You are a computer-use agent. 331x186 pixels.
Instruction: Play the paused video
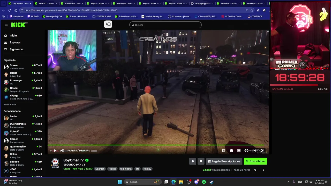pyautogui.click(x=55, y=151)
